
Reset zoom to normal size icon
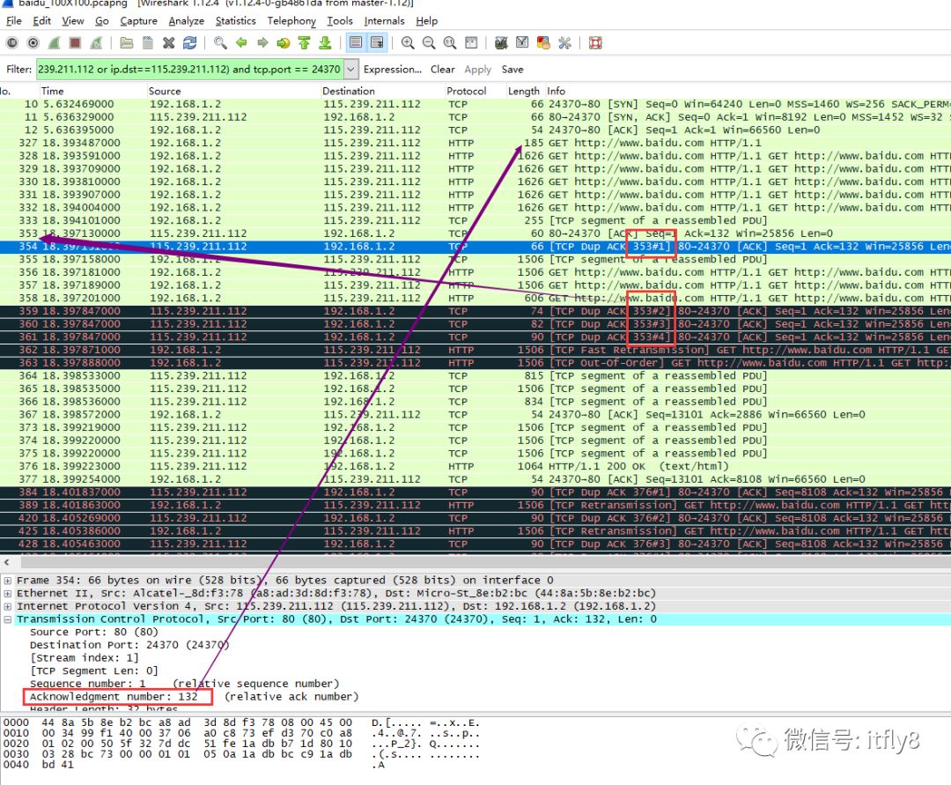tap(449, 43)
